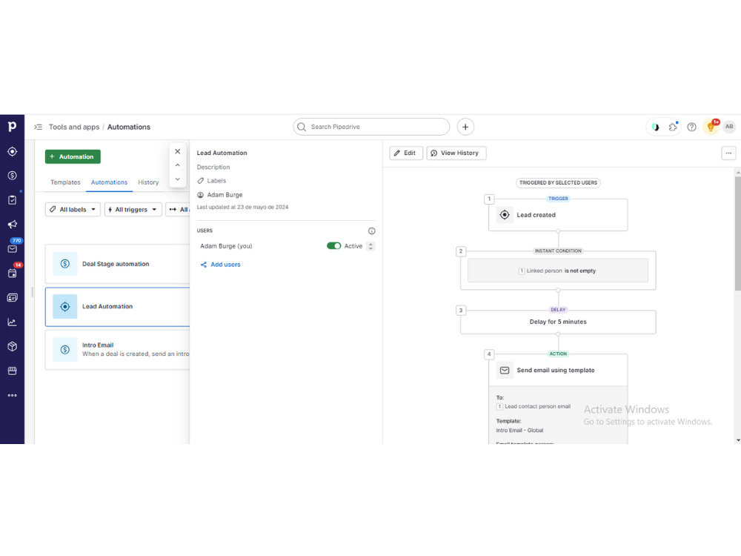Open the help question mark icon
Image resolution: width=741 pixels, height=556 pixels.
click(691, 127)
